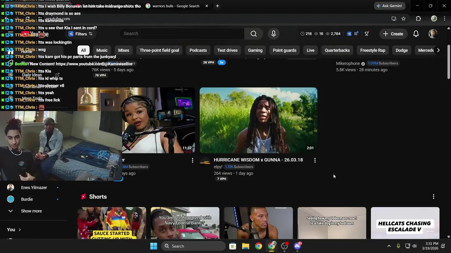Bookmark this page with the star icon
This screenshot has height=253, width=451.
click(x=403, y=19)
